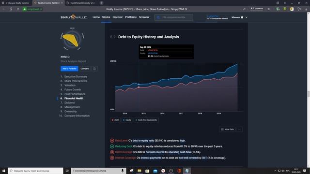Open the Discover menu
Screen dimensions: 310x174
(117, 17)
